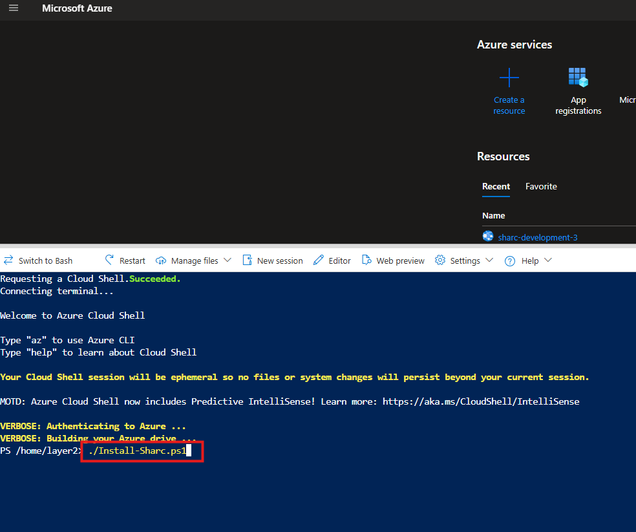Switch to the Favorite resources tab

point(541,186)
